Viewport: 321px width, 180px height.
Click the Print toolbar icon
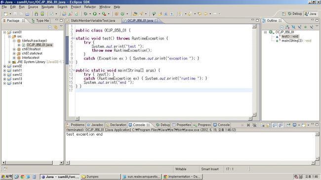tap(27, 14)
